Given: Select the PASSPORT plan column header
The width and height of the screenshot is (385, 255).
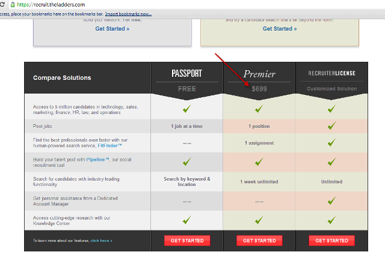Looking at the screenshot, I should coord(187,74).
